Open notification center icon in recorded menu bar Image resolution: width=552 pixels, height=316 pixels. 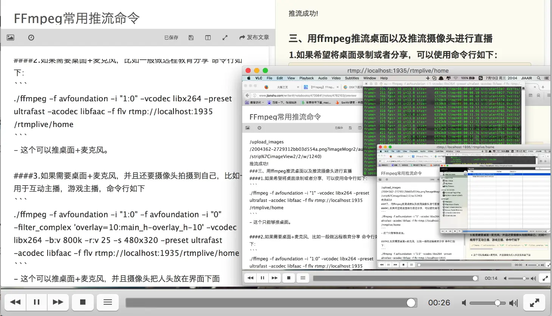coord(546,78)
